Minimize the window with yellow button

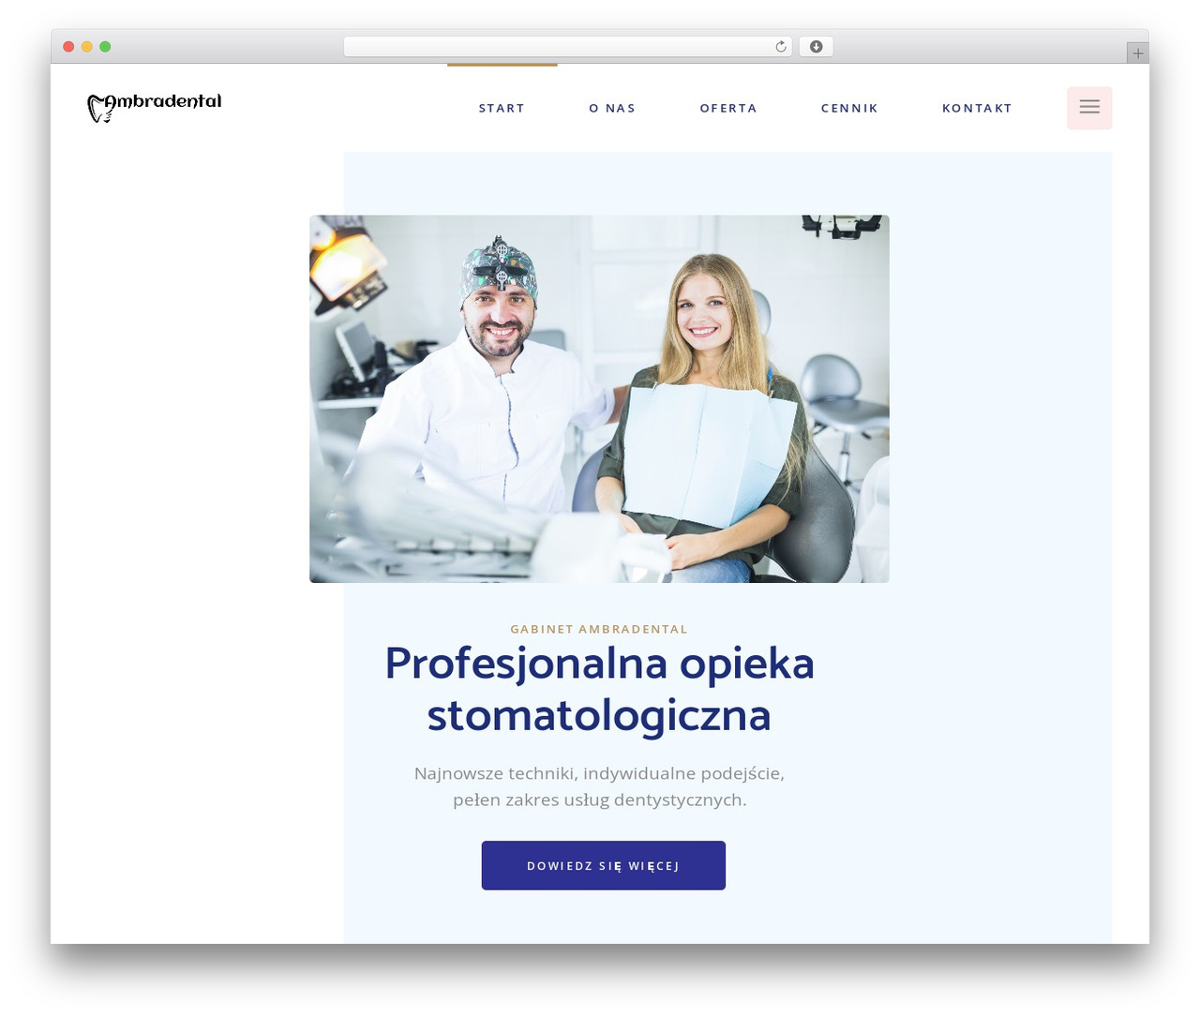coord(86,47)
